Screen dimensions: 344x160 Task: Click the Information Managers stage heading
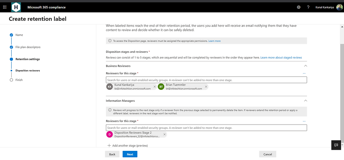point(120,101)
